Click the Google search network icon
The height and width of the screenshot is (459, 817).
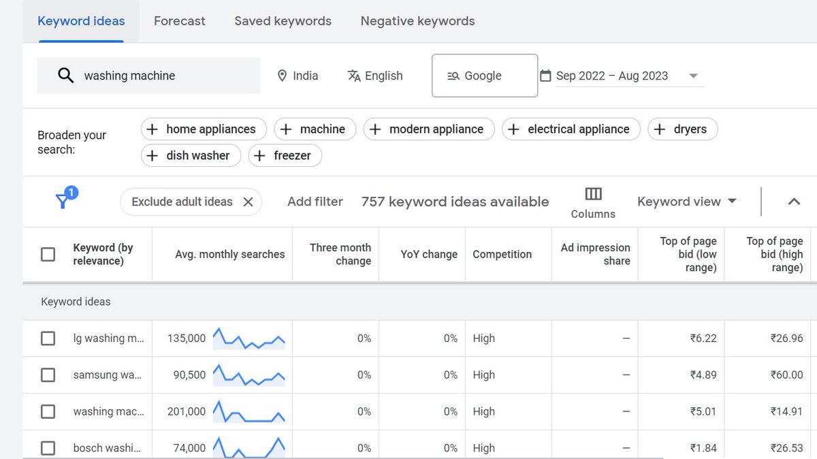click(x=453, y=76)
